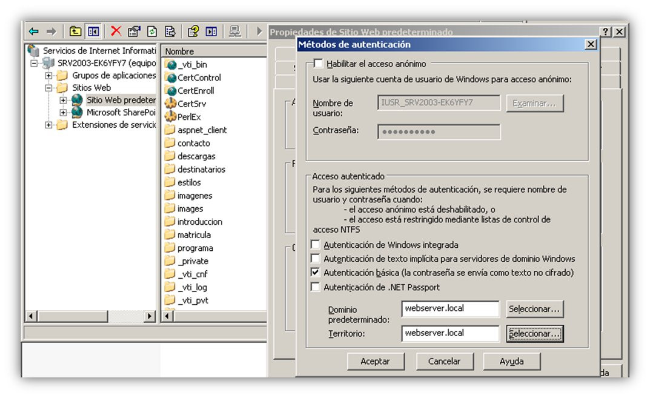Click the Up one level folder icon
Viewport: 650px width, 398px height.
pyautogui.click(x=75, y=32)
